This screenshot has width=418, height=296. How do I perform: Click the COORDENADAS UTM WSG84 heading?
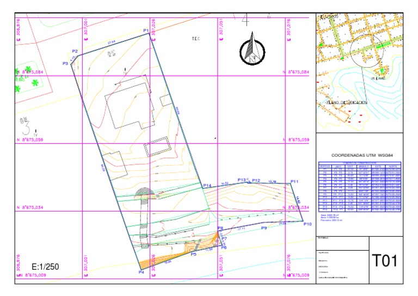tap(362, 155)
